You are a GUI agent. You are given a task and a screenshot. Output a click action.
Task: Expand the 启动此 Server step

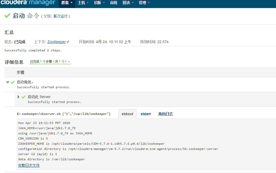(18, 97)
